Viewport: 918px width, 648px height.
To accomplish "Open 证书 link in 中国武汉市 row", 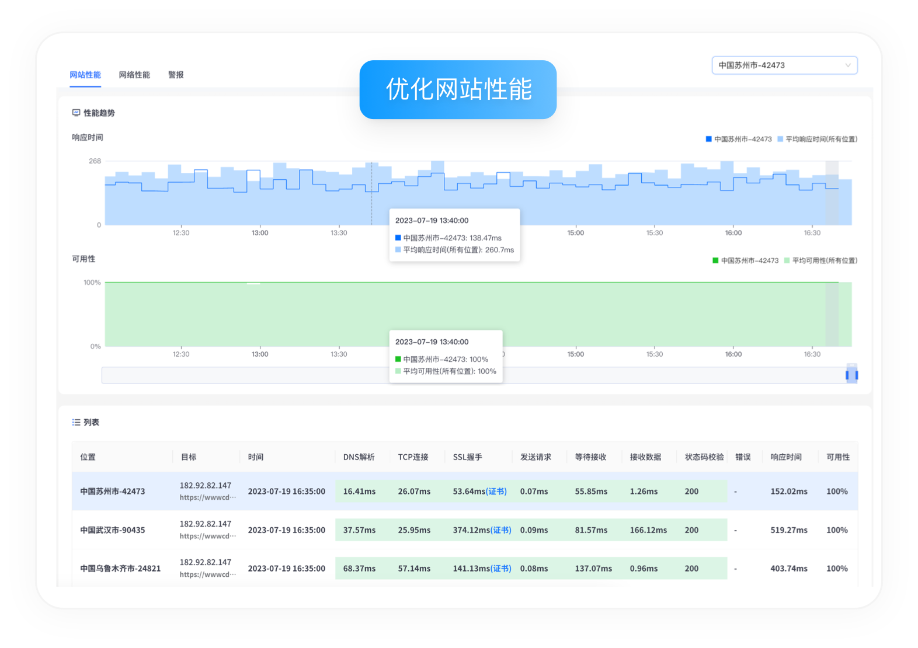I will pos(501,530).
